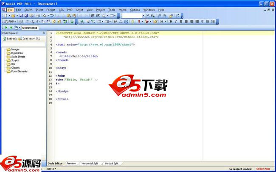Open the File menu
Screen dimensions: 276x172
click(x=10, y=10)
